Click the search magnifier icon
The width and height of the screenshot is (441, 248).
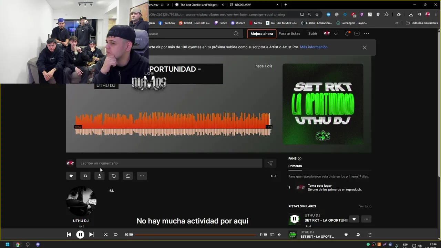(236, 34)
